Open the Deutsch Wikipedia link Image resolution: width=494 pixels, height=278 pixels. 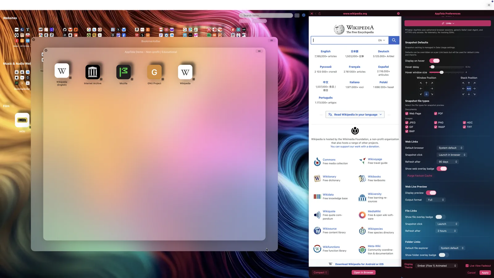383,52
